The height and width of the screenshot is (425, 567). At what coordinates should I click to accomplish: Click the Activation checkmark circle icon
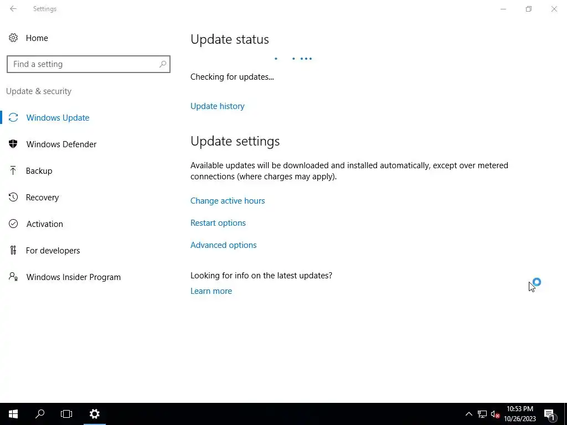click(x=13, y=224)
